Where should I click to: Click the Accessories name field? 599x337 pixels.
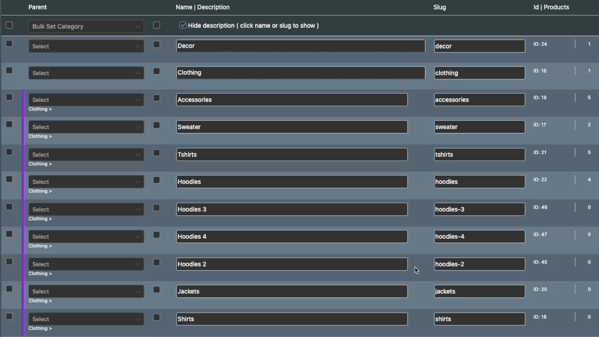[292, 100]
